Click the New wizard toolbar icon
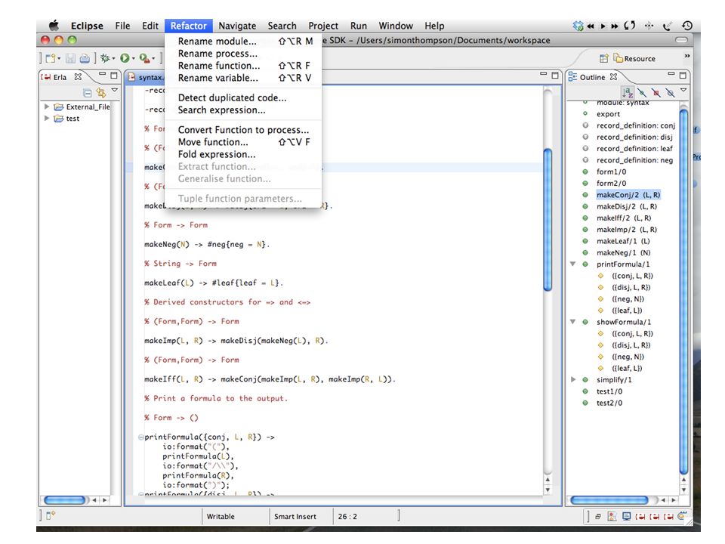Screen dimensions: 725x544 point(51,58)
